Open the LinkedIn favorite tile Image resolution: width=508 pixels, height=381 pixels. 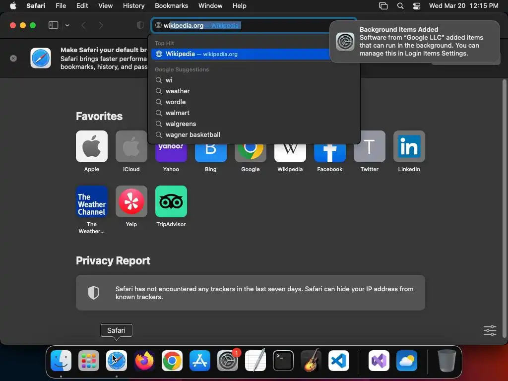(x=409, y=146)
